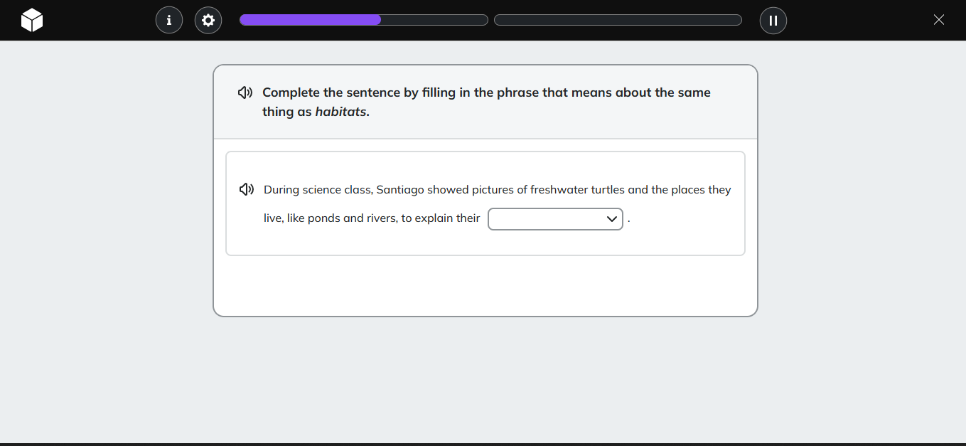966x446 pixels.
Task: Click the italic word habitats in the prompt
Action: tap(341, 112)
